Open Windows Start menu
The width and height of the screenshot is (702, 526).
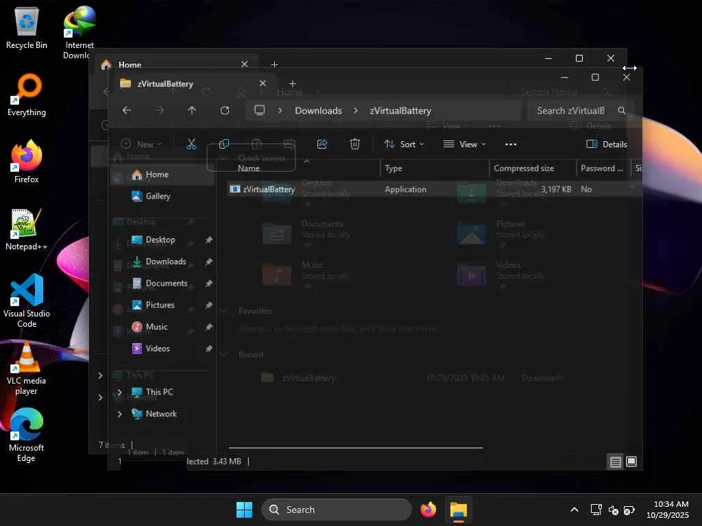pos(245,510)
